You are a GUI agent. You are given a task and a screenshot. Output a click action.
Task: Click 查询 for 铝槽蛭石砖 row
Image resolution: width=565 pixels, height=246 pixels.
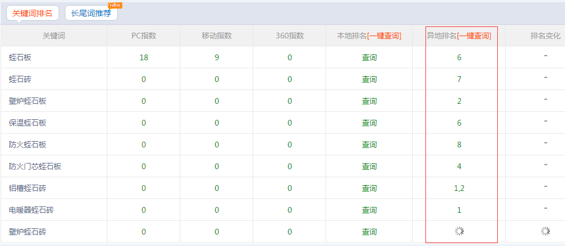click(x=369, y=188)
